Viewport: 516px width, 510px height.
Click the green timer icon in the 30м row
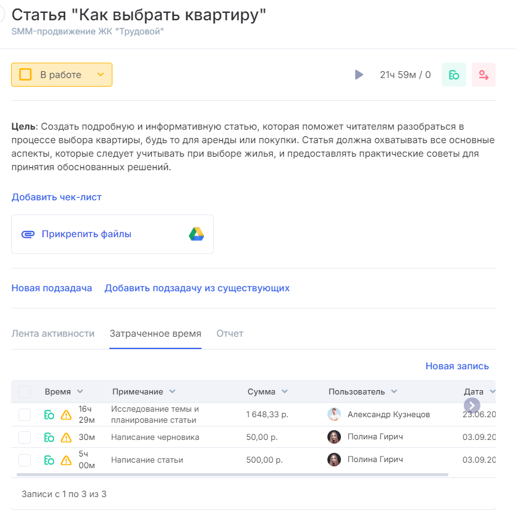pyautogui.click(x=49, y=437)
